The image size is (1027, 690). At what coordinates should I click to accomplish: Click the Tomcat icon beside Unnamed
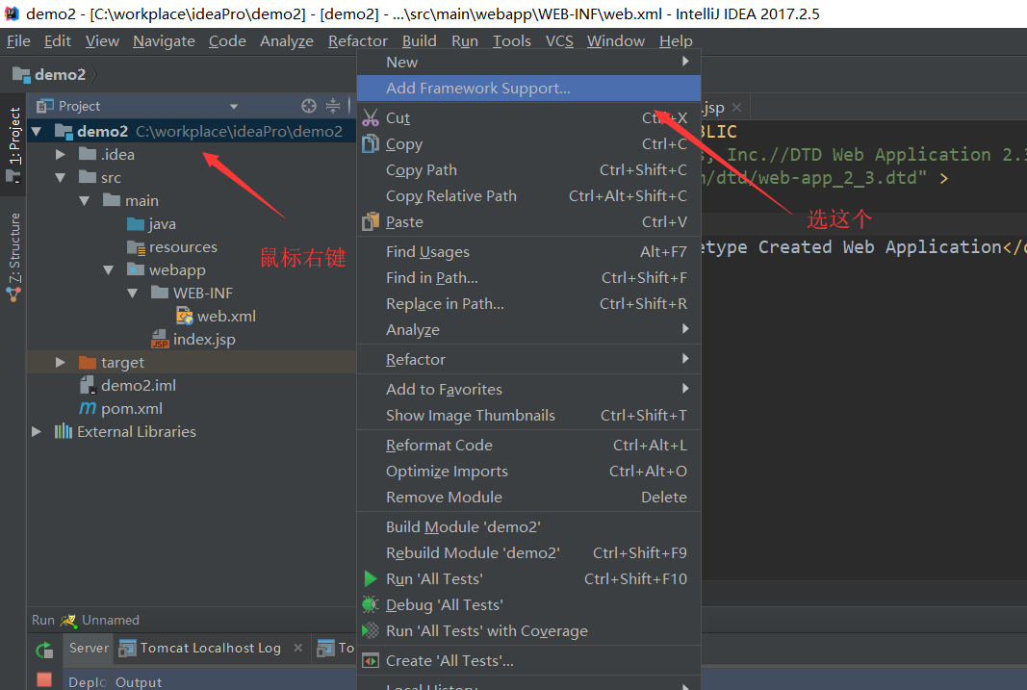(x=68, y=620)
